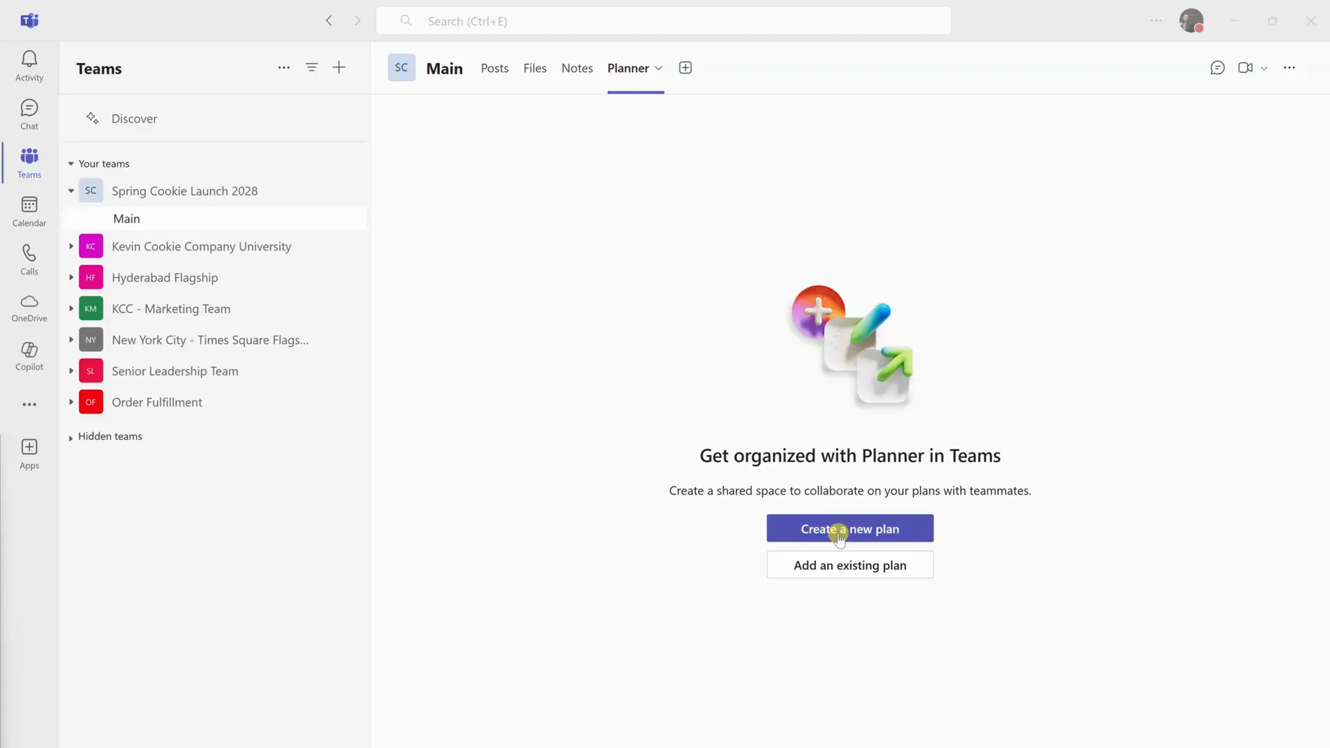Click Create a new plan button
The image size is (1330, 748).
pyautogui.click(x=850, y=528)
